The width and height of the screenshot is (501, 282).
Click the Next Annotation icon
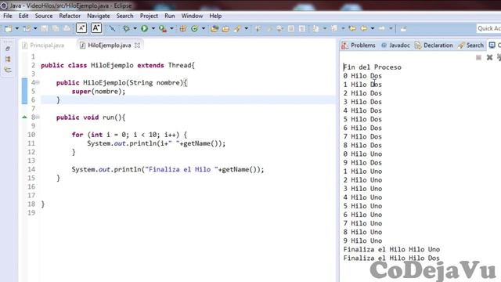click(315, 29)
